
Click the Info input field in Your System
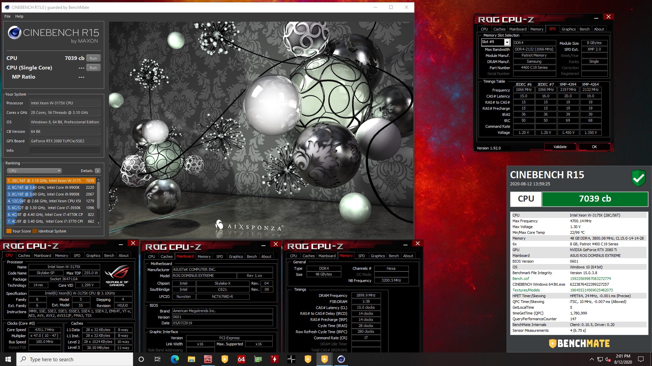(65, 150)
